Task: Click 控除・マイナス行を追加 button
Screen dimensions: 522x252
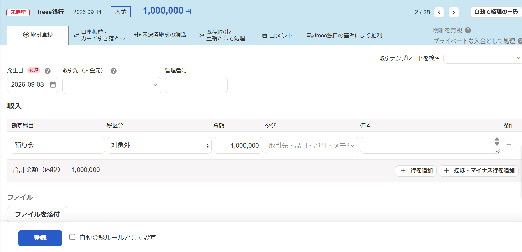Action: pos(479,171)
